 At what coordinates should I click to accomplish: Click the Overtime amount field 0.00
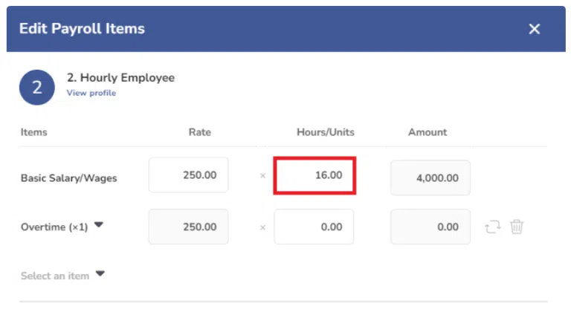click(430, 227)
